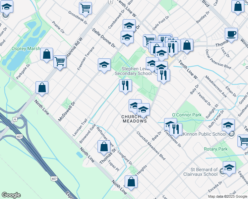
Task: Select the coffee cup cafe marker
Action: [x=231, y=34]
